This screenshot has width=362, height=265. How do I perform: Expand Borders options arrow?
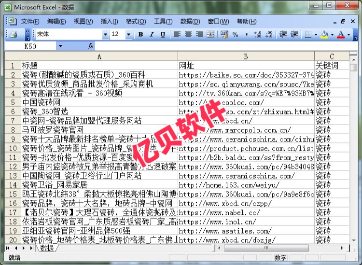pyautogui.click(x=316, y=35)
